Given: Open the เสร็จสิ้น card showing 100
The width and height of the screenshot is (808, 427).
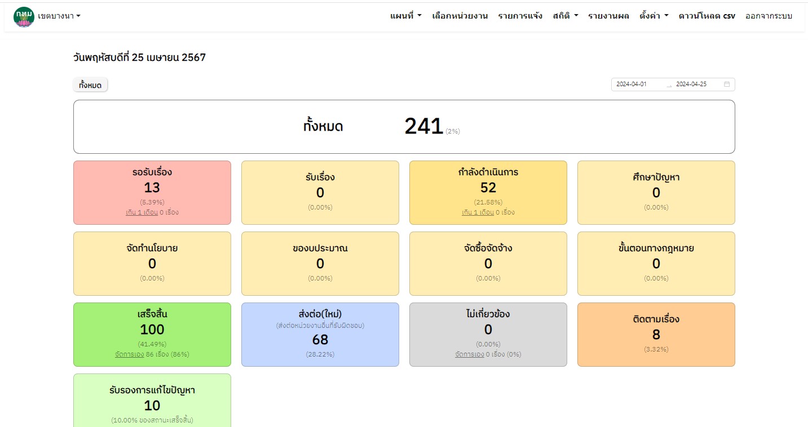Looking at the screenshot, I should (x=152, y=335).
